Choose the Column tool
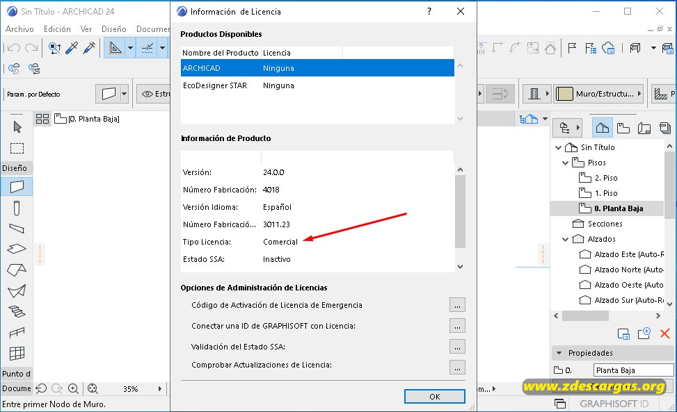677x412 pixels. (17, 208)
